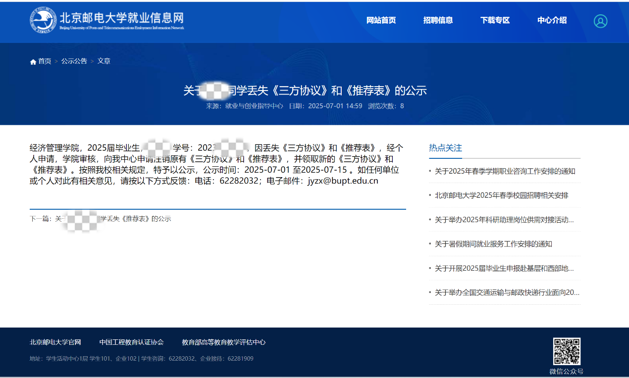Viewport: 629px width, 378px height.
Task: Open the next article 下一篇 link
Action: [113, 219]
